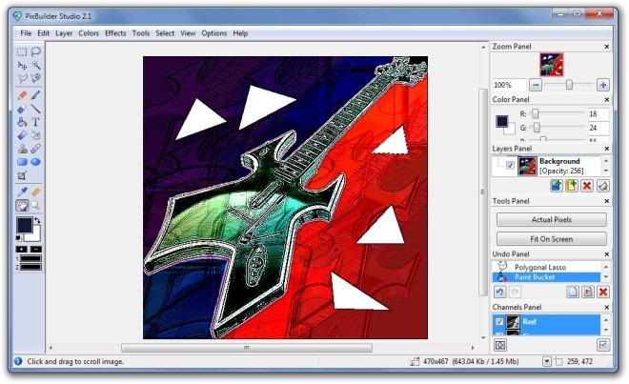Open the Edit menu
Image resolution: width=629 pixels, height=384 pixels.
(43, 33)
